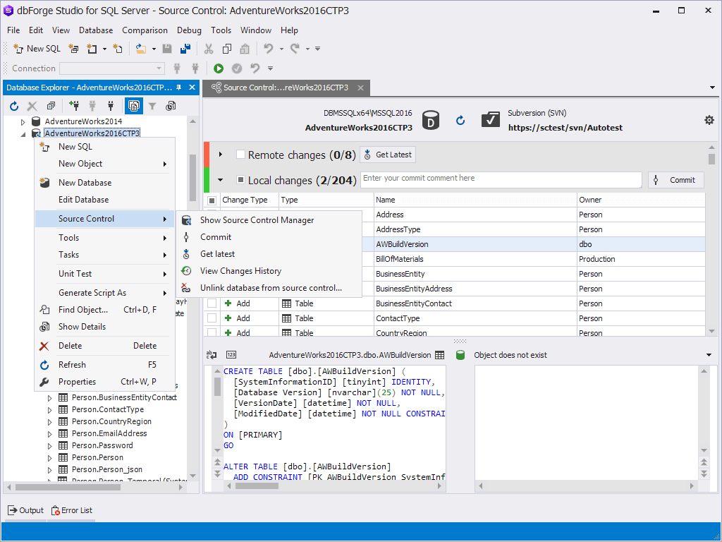Check the BusinessEntityContact row checkbox
Viewport: 722px width, 542px height.
212,303
